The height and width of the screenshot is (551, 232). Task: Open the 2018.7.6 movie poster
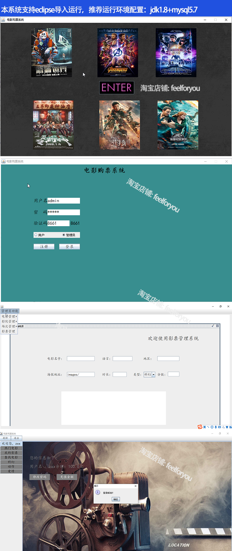pyautogui.click(x=53, y=125)
